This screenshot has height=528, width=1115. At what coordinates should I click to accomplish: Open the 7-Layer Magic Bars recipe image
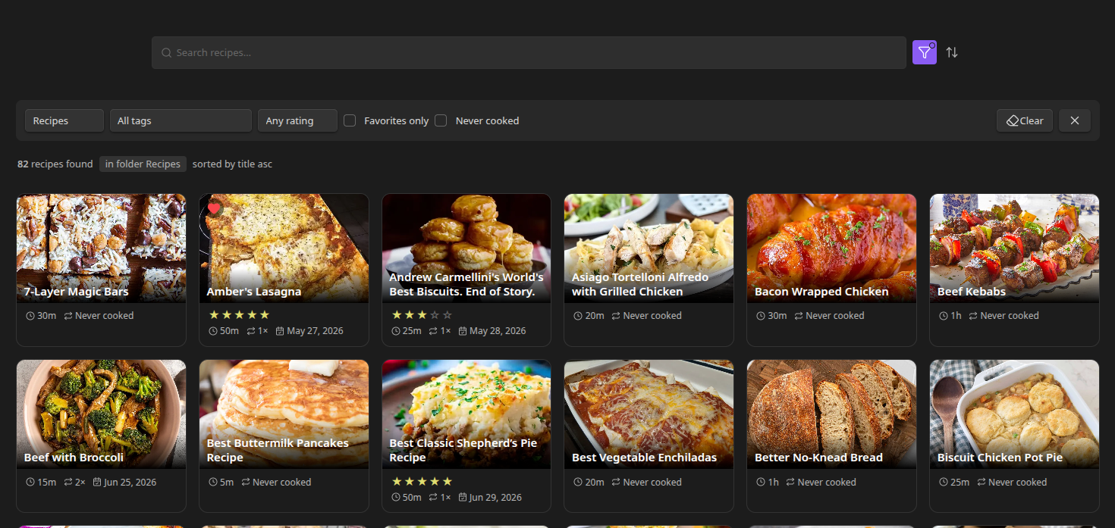click(101, 248)
